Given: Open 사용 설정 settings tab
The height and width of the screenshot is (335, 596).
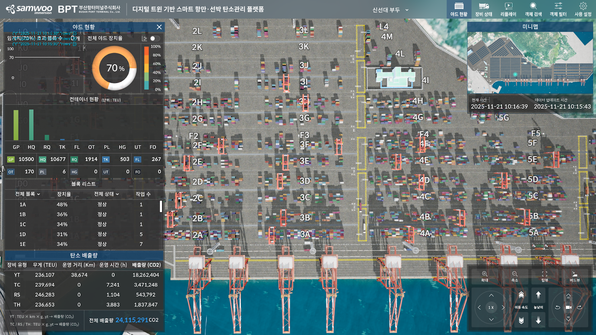Looking at the screenshot, I should tap(583, 9).
